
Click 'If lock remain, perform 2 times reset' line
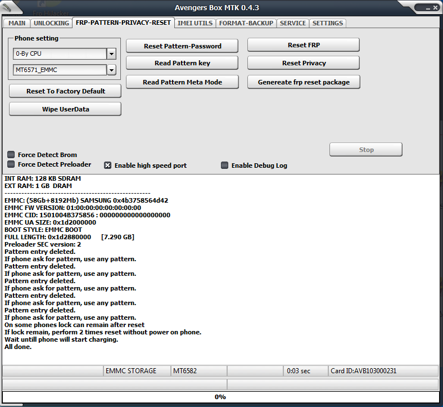(x=103, y=332)
